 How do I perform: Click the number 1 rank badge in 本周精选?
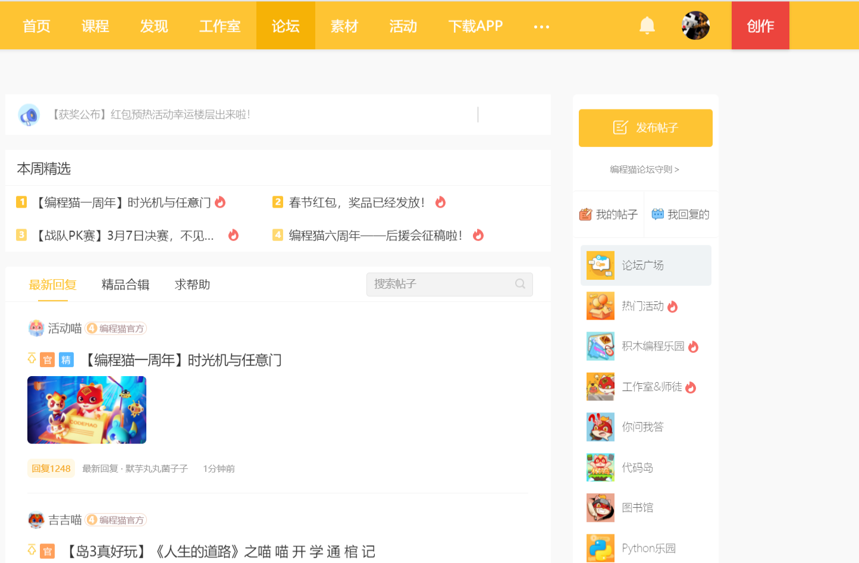click(21, 202)
